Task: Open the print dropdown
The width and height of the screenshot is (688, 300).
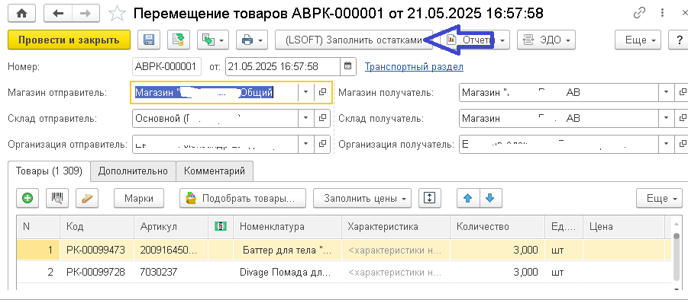Action: click(252, 40)
